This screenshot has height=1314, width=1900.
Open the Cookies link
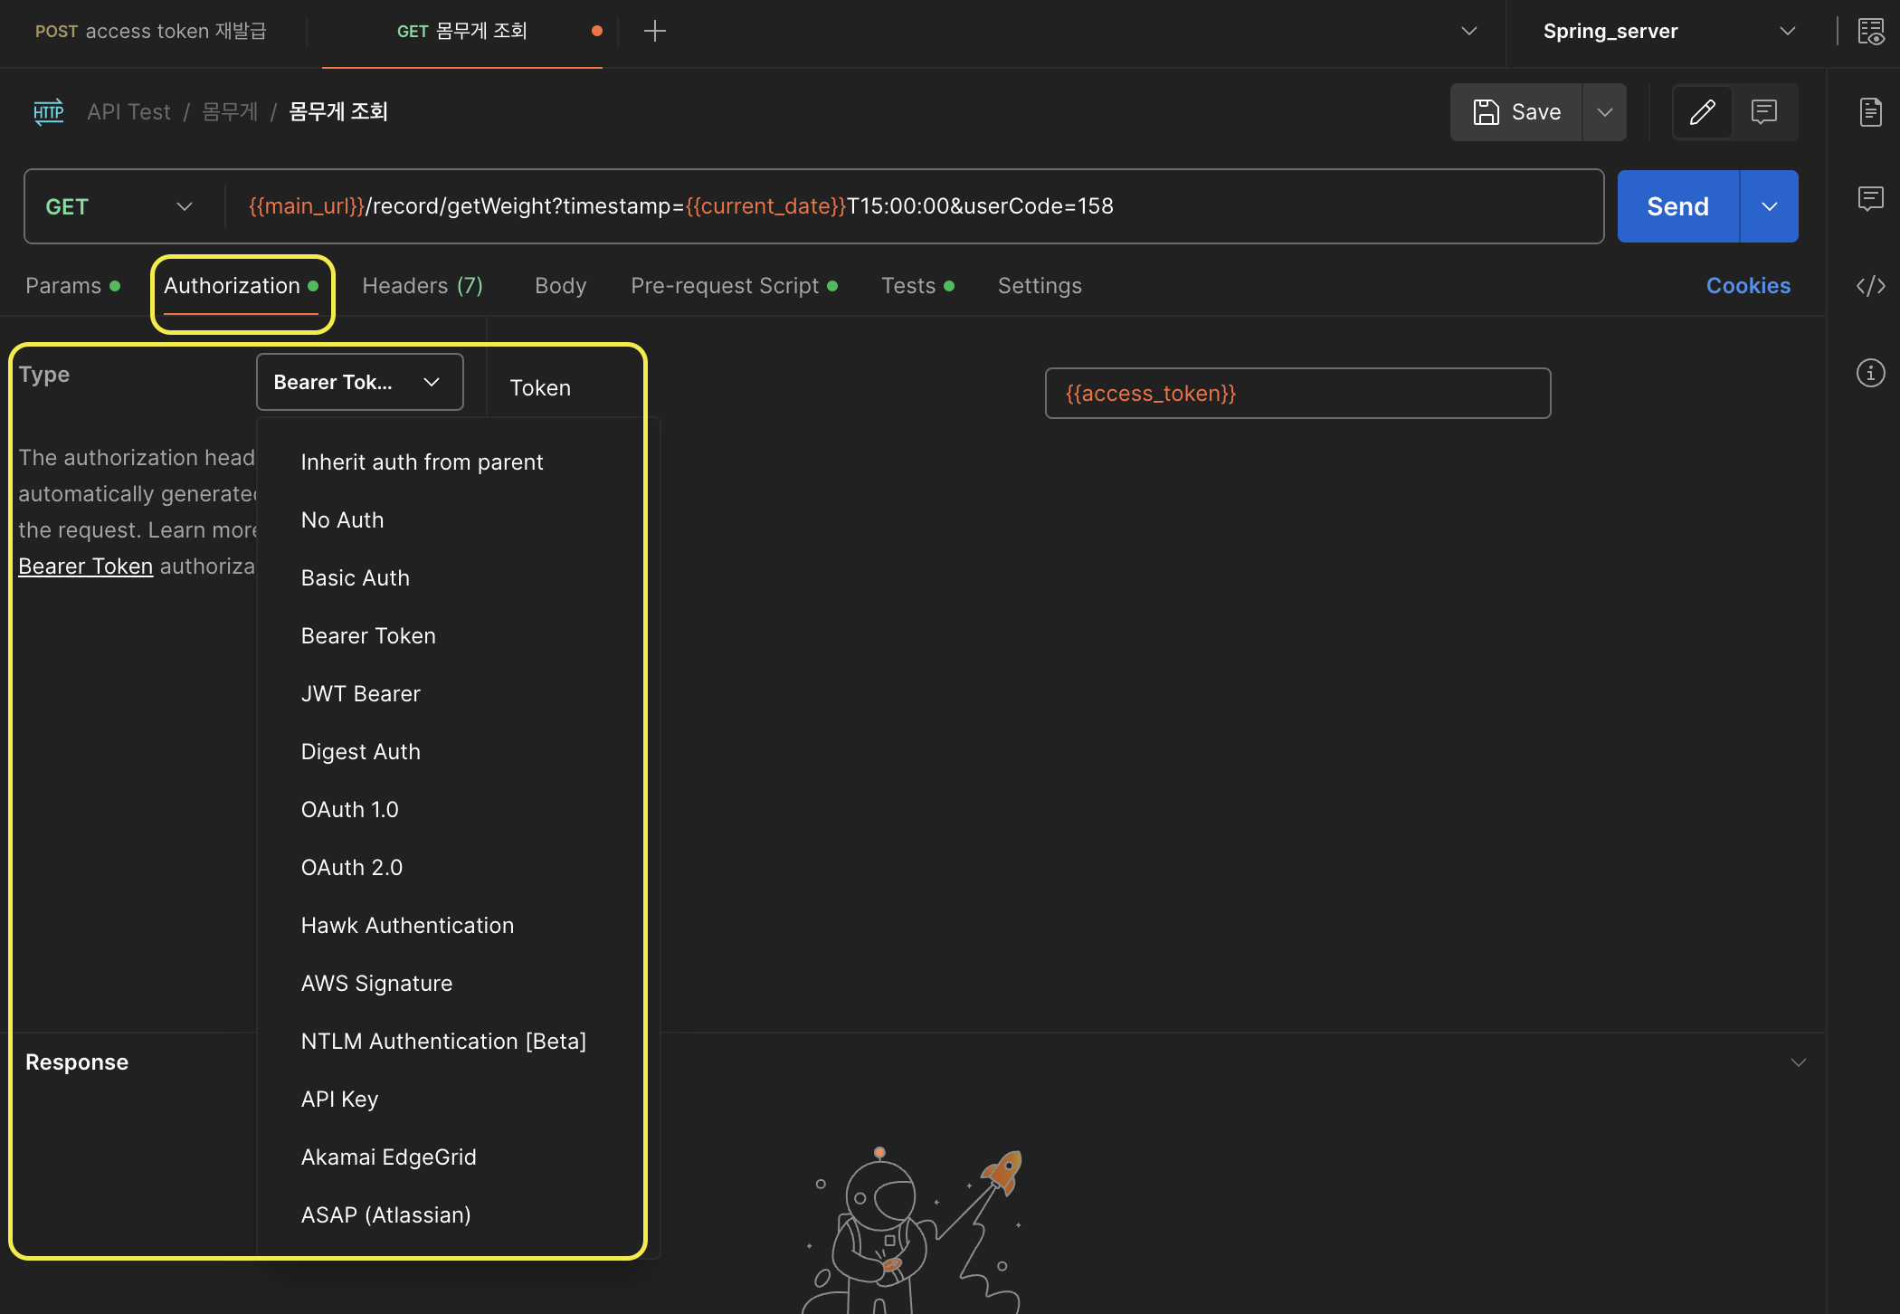pyautogui.click(x=1747, y=286)
